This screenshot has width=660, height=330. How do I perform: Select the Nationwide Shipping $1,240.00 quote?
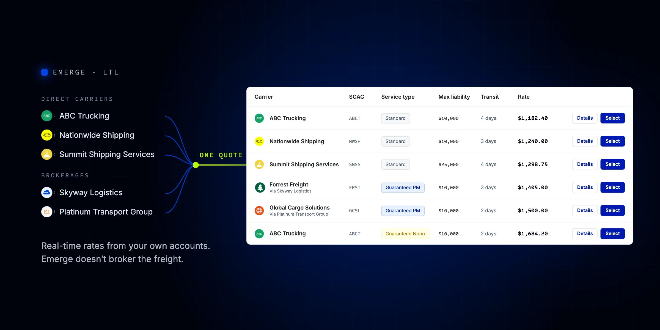[612, 141]
